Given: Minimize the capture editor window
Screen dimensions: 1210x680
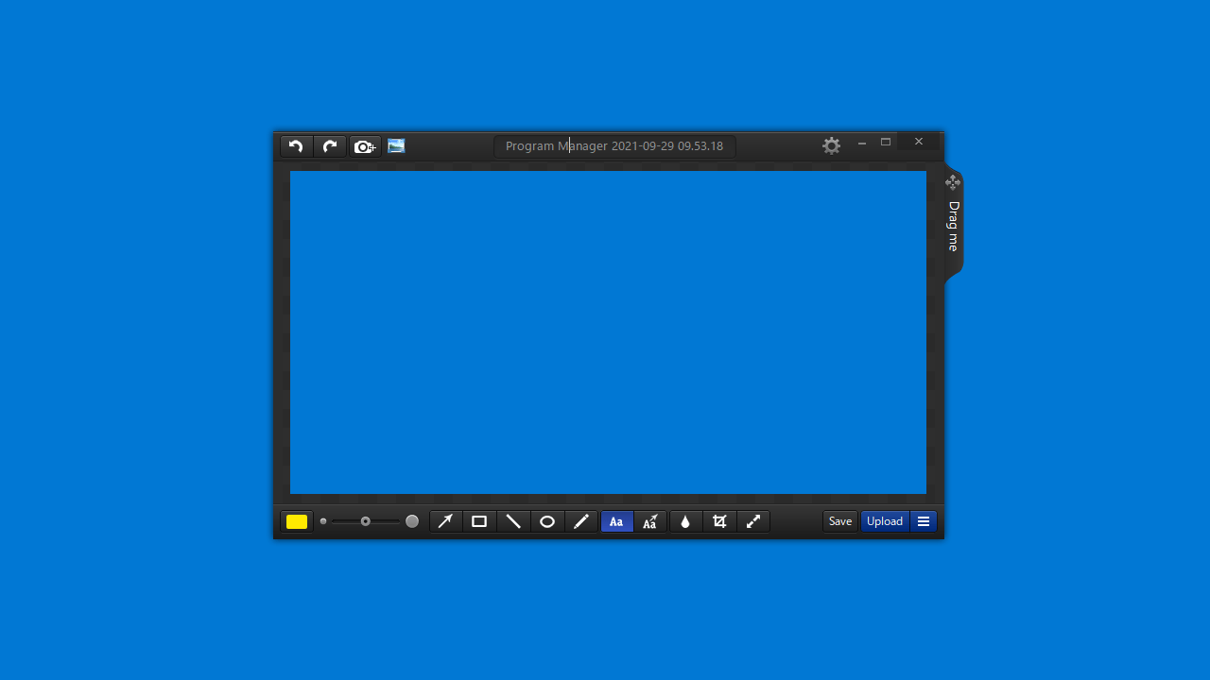Looking at the screenshot, I should [862, 143].
